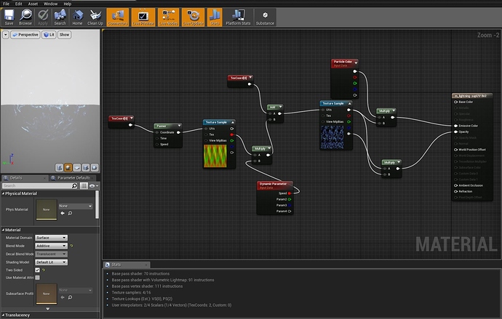Screen dimensions: 502x319
Task: Browse to Phys Material asset magnifier
Action: pyautogui.click(x=70, y=213)
